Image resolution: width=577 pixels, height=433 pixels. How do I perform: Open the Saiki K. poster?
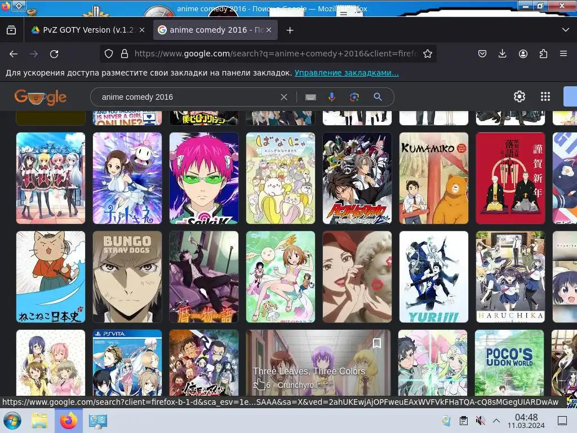(x=204, y=178)
